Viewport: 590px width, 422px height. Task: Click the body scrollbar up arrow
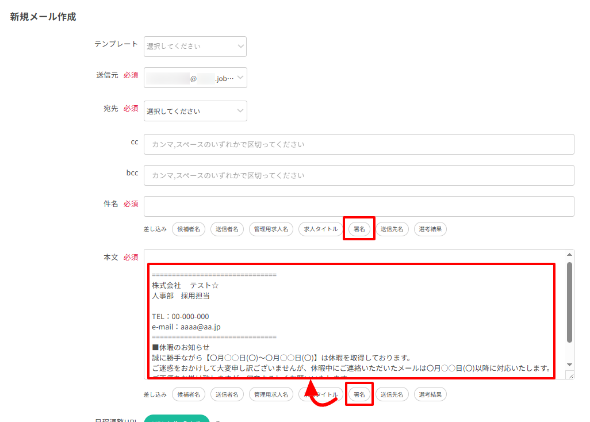tap(569, 255)
